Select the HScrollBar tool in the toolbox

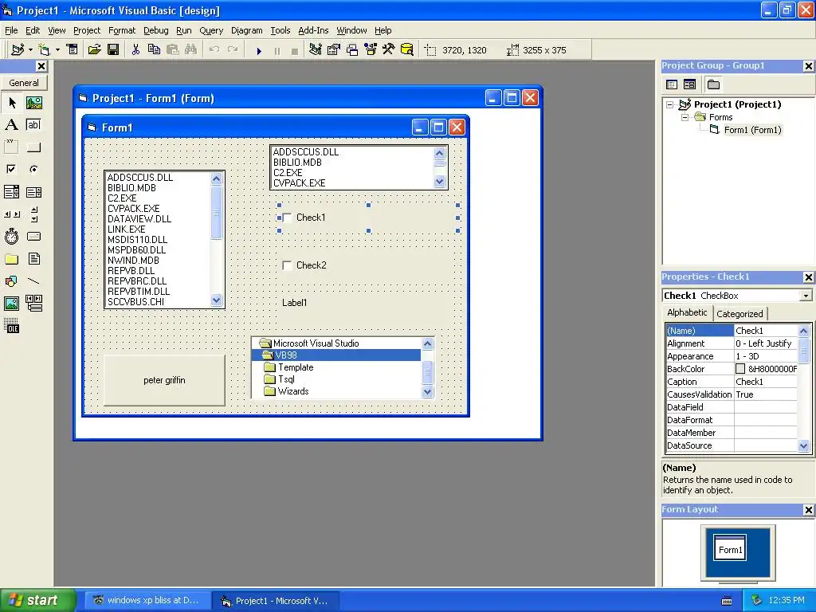click(11, 214)
